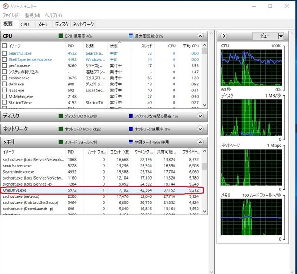Image resolution: width=297 pixels, height=274 pixels.
Task: Check the box next to perfmon.exe
Action: click(x=5, y=66)
